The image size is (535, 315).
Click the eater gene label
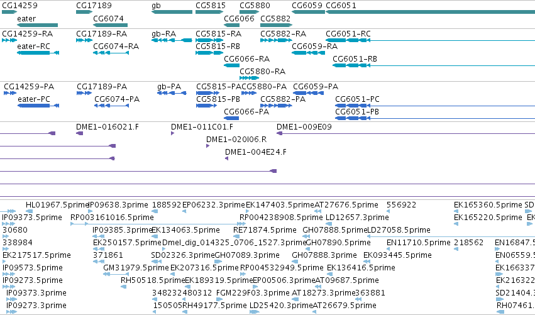point(26,18)
